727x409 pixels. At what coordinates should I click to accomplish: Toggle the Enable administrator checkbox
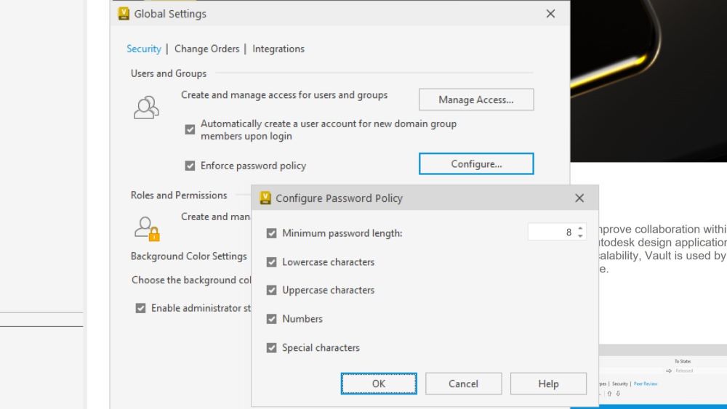(x=140, y=308)
